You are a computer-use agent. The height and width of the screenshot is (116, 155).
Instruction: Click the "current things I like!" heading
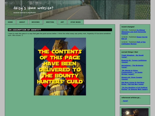(x=130, y=52)
